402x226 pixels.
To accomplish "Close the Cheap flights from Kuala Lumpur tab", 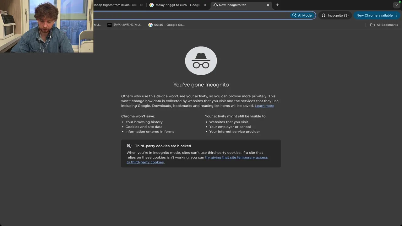I will (x=141, y=5).
